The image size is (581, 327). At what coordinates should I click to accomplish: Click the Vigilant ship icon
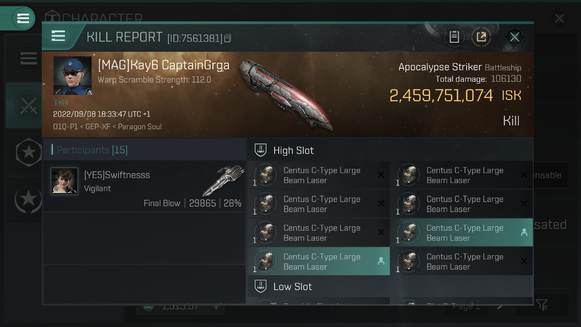(x=223, y=180)
